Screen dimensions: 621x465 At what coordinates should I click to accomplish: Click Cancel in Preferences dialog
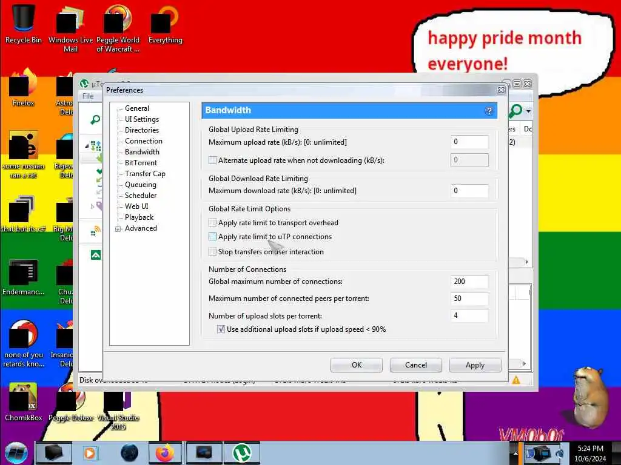[x=416, y=365]
